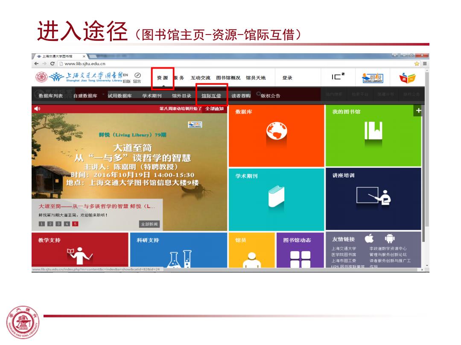The height and width of the screenshot is (345, 461).
Task: Open the 图书馆动态 grid tile
Action: click(300, 250)
